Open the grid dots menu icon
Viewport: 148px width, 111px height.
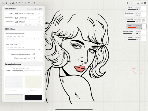coord(10,3)
